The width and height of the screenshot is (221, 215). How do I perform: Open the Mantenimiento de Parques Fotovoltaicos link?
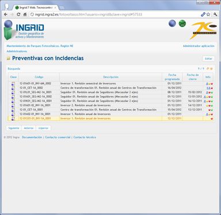[x=40, y=46]
